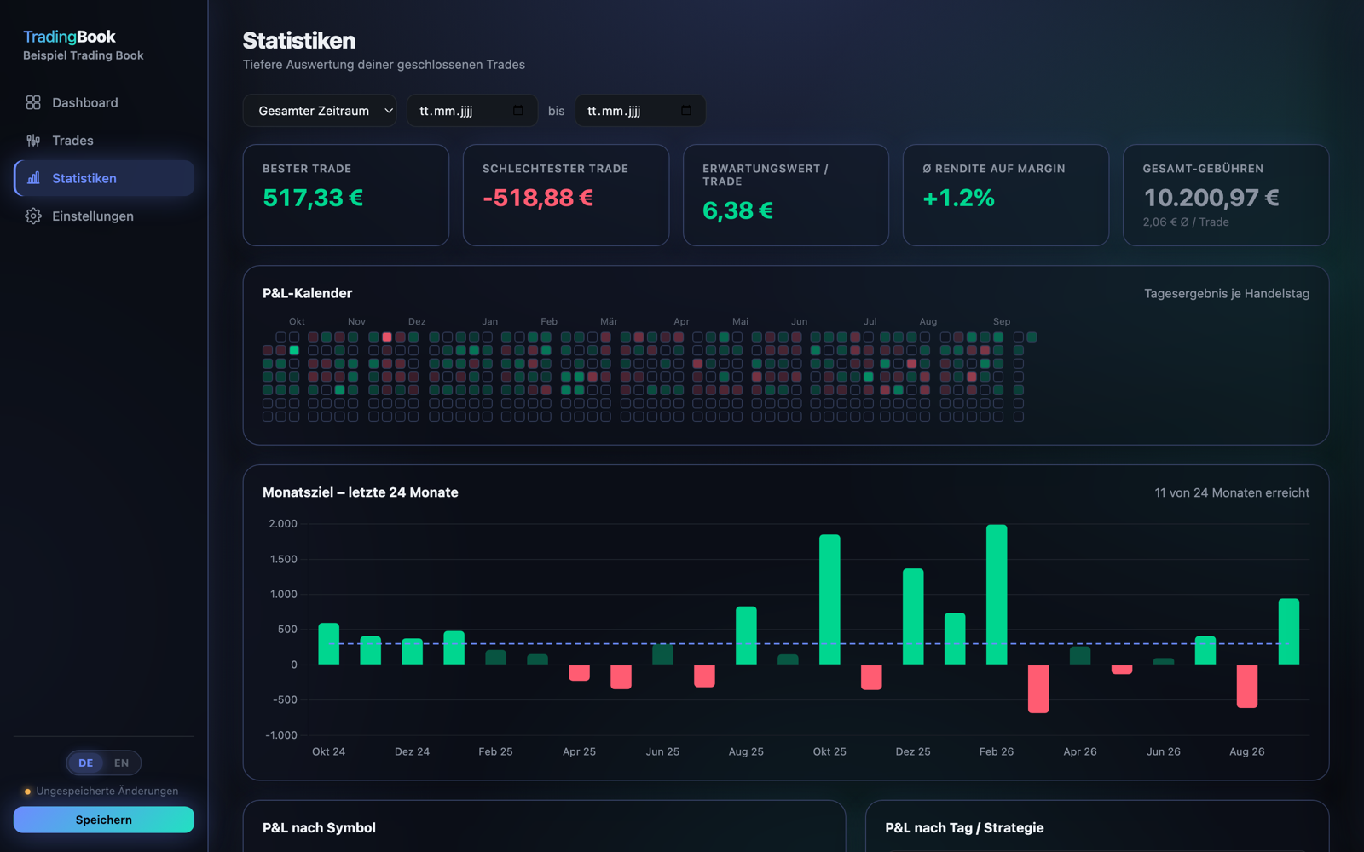Click the 'P&L nach Symbol' heading
1364x852 pixels.
tap(319, 827)
